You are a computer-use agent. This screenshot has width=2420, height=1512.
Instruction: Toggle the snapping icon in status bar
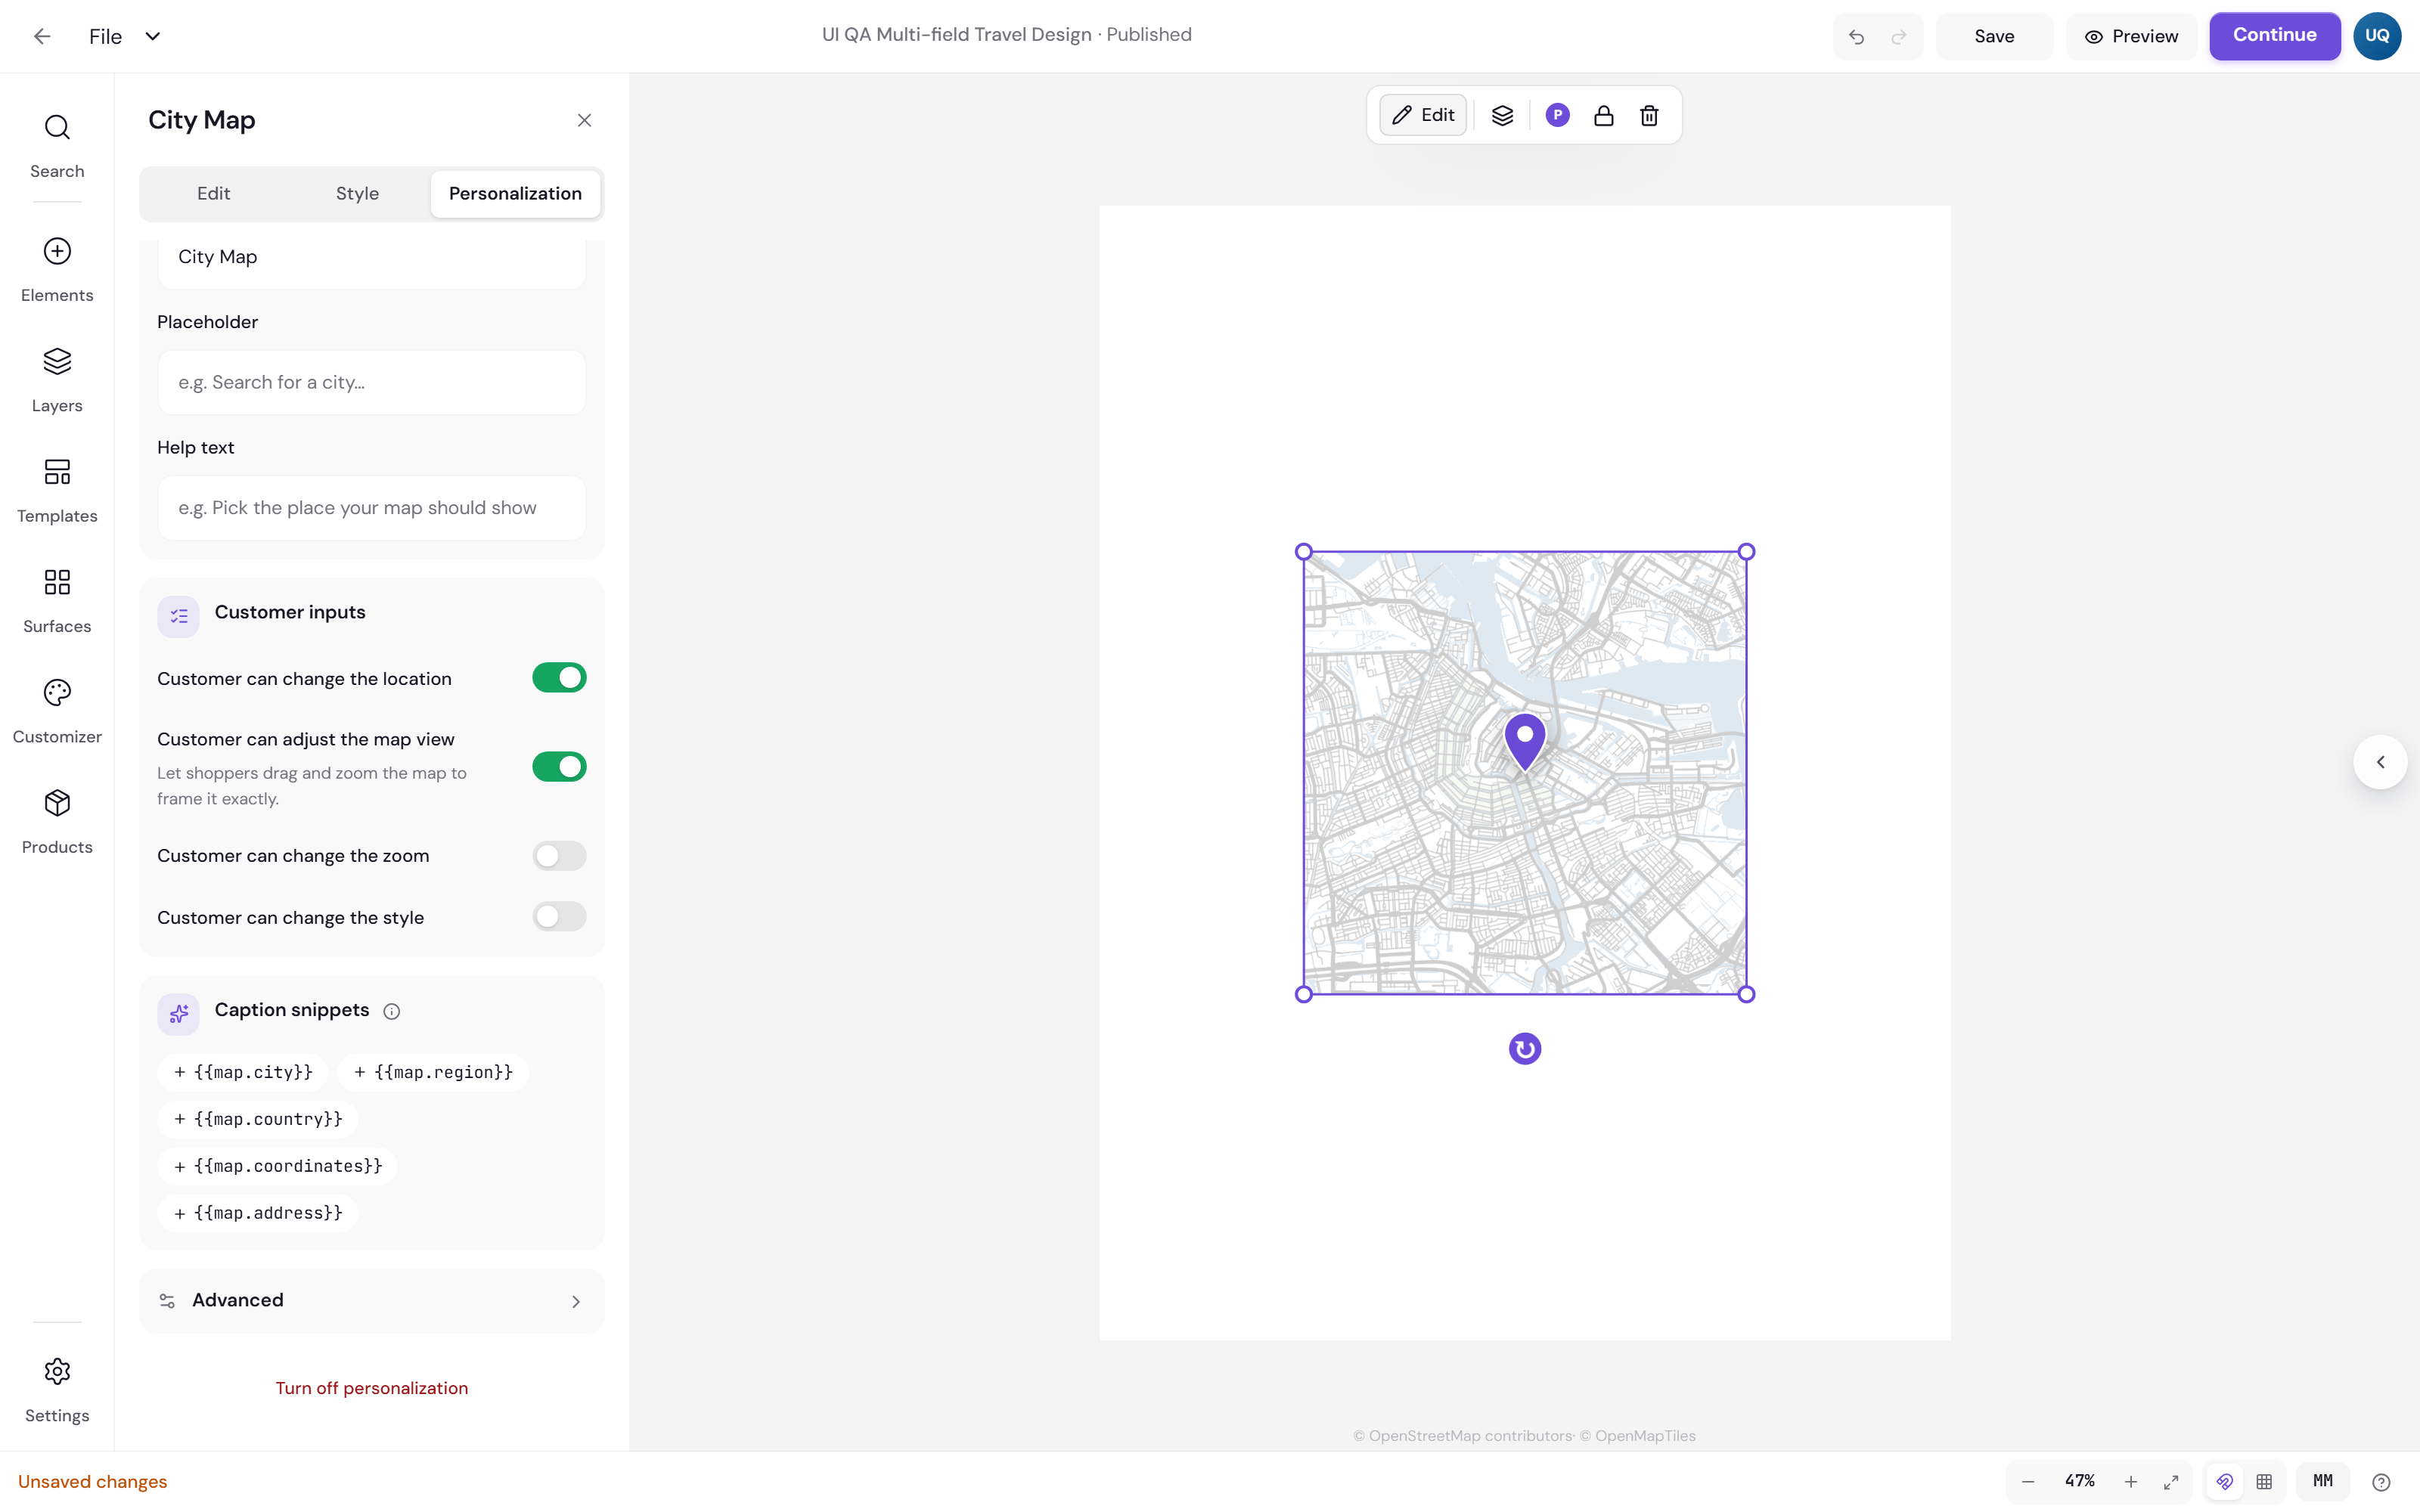pyautogui.click(x=2224, y=1482)
